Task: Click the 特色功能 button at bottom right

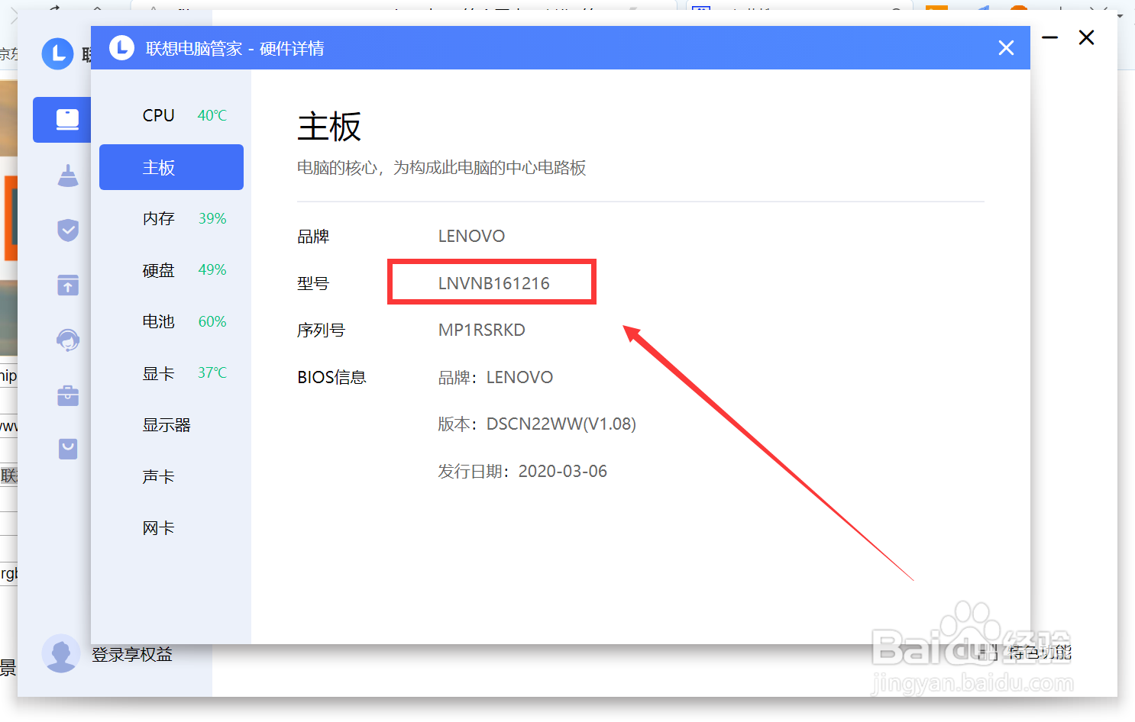Action: tap(1039, 653)
